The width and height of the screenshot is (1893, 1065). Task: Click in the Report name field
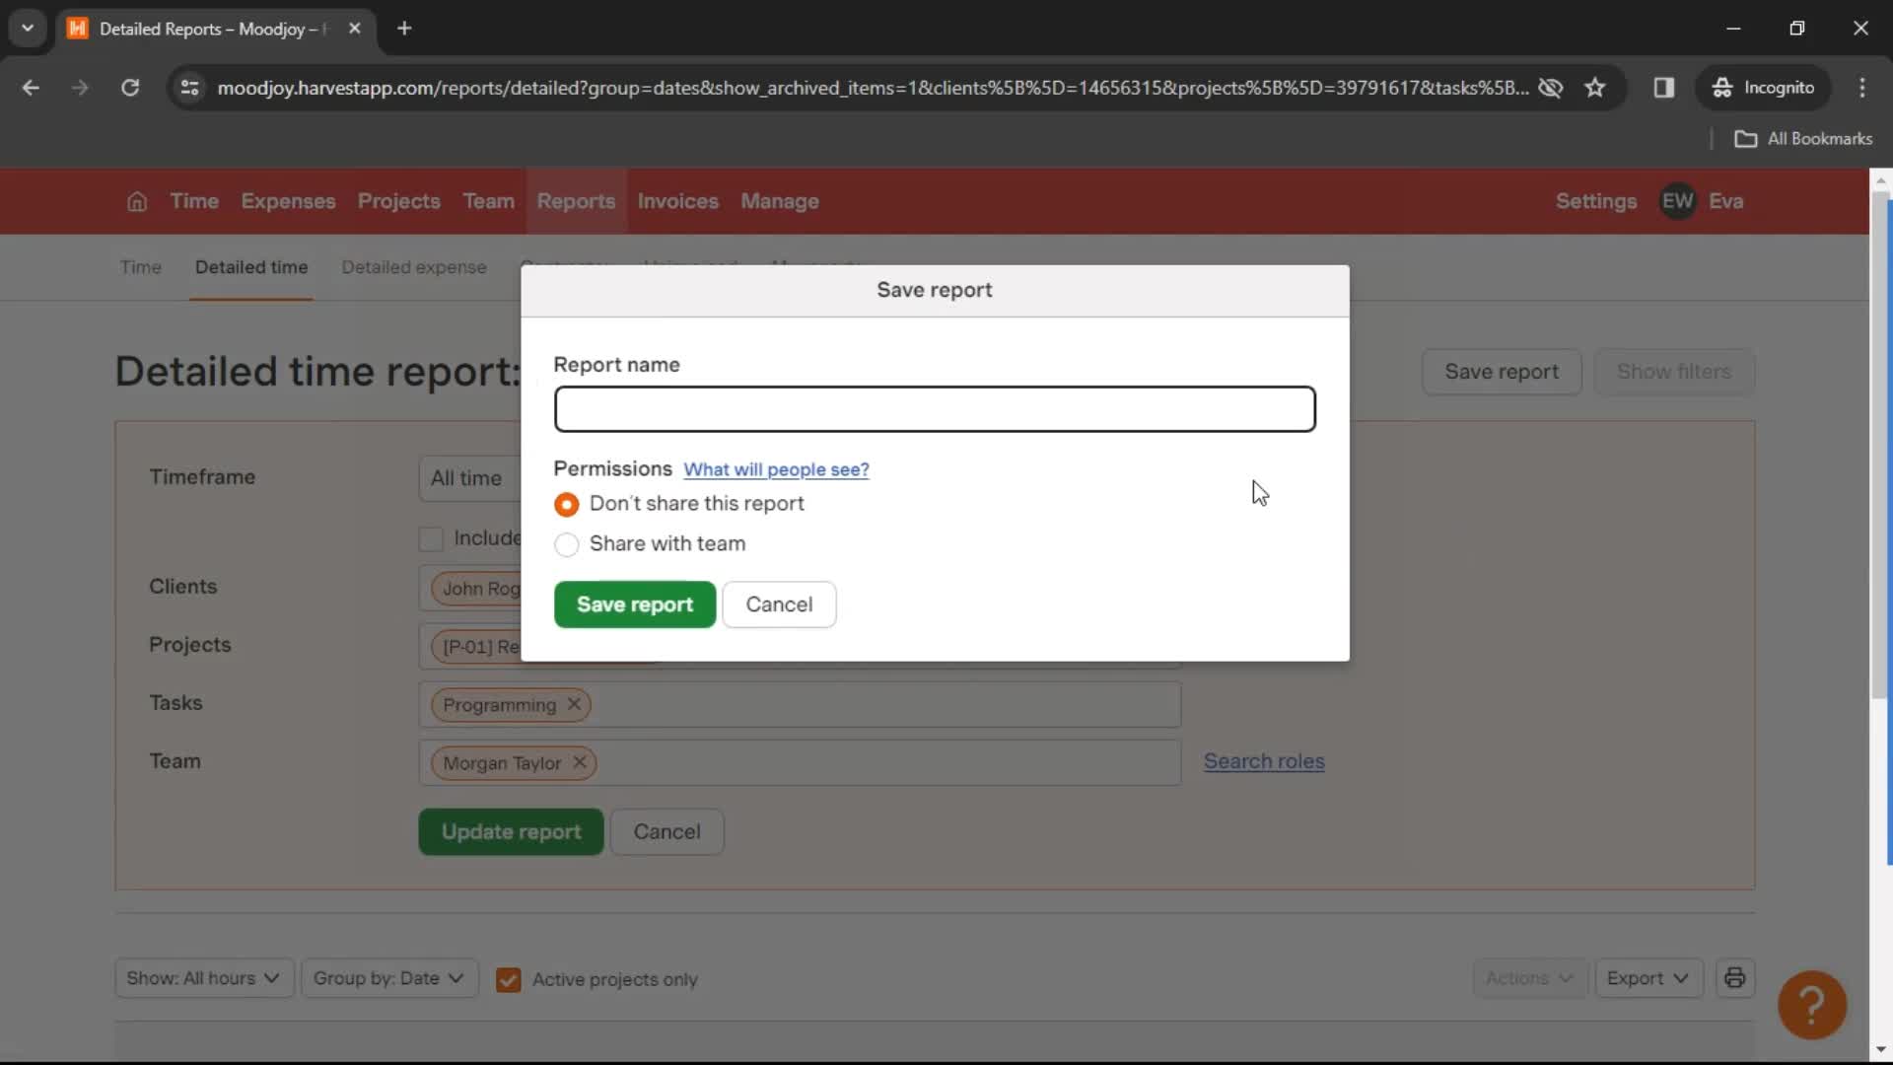tap(934, 408)
